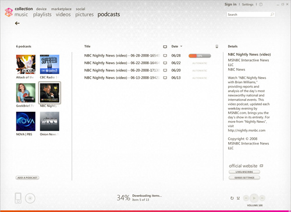
Task: Select the Attack of the Show podcast thumbnail
Action: click(x=26, y=64)
